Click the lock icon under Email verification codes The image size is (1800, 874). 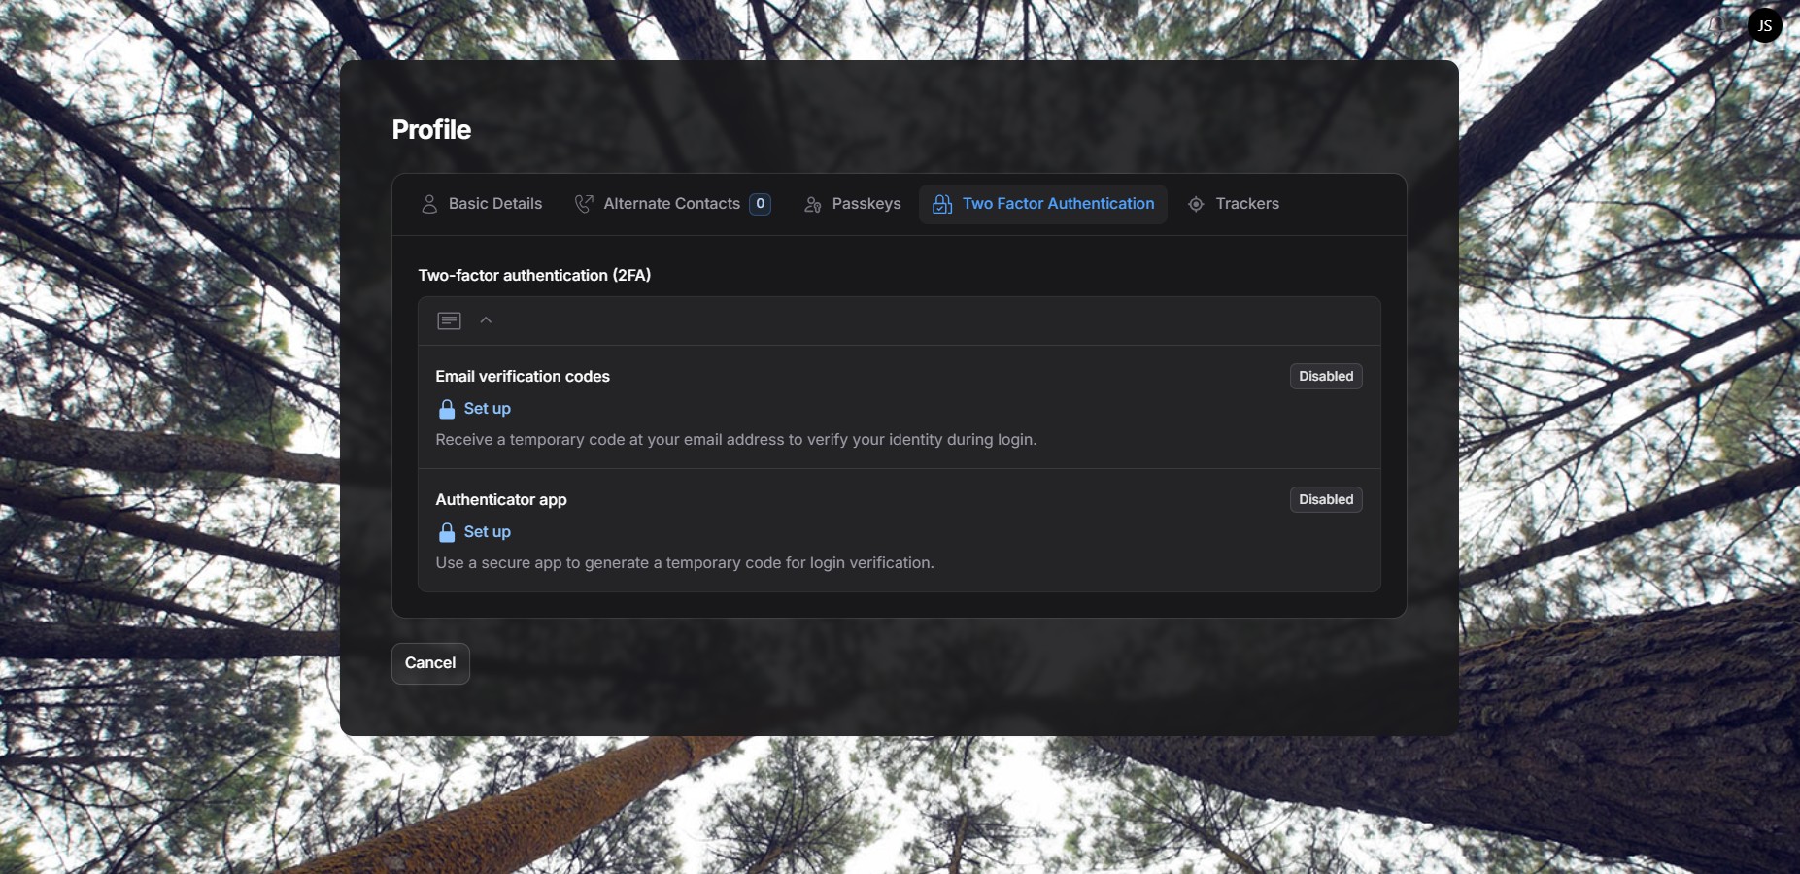pyautogui.click(x=447, y=409)
